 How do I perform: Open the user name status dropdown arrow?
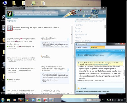(x=101, y=12)
